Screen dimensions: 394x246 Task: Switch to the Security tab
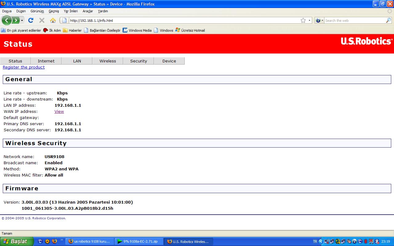click(x=139, y=61)
